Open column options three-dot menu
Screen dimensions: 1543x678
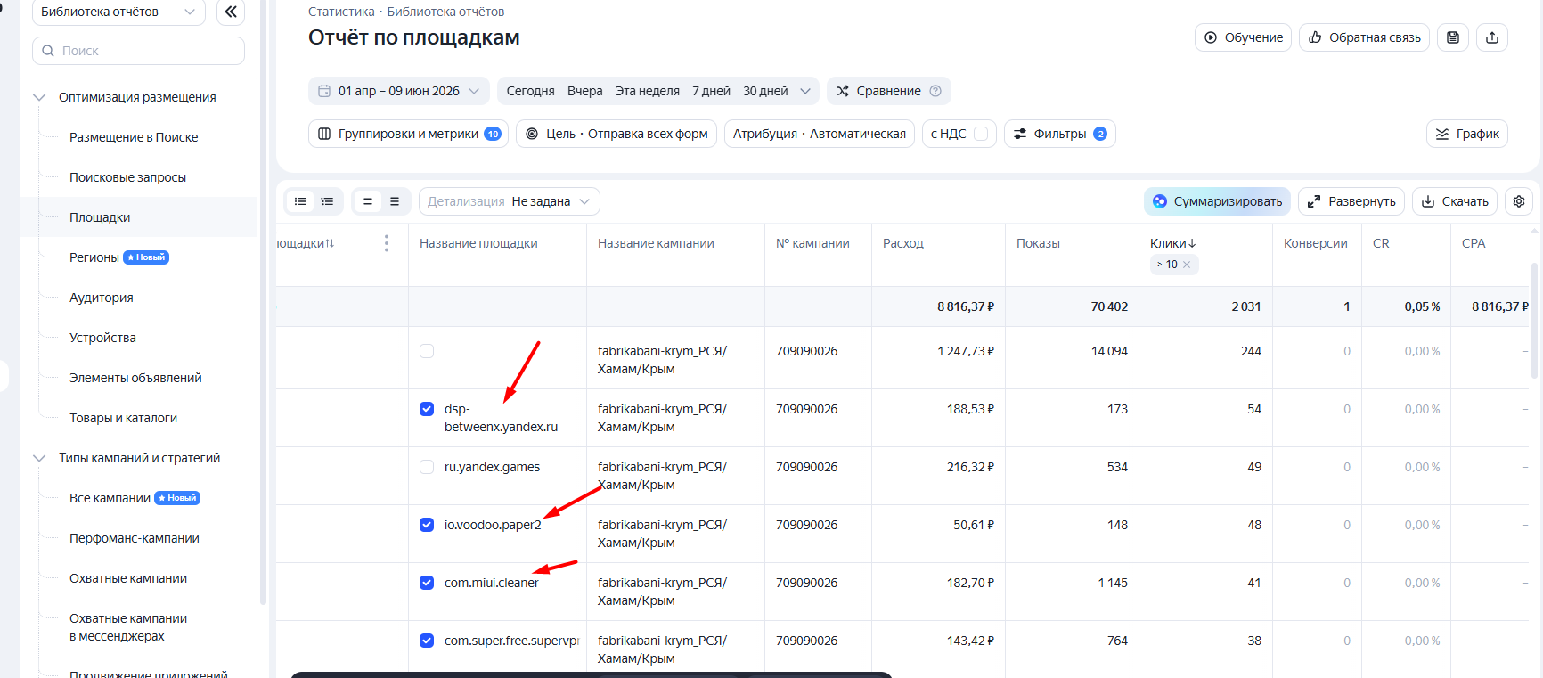click(x=386, y=243)
